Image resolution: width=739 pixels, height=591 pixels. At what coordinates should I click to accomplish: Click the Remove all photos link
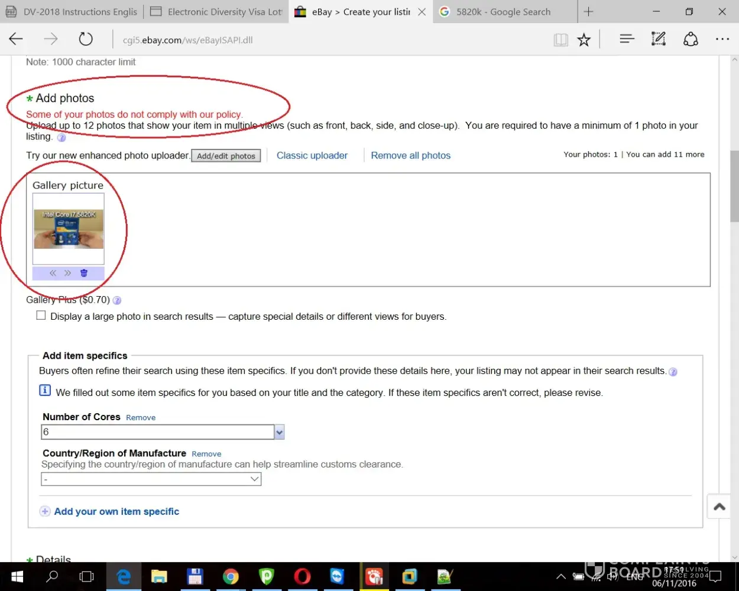pos(410,155)
